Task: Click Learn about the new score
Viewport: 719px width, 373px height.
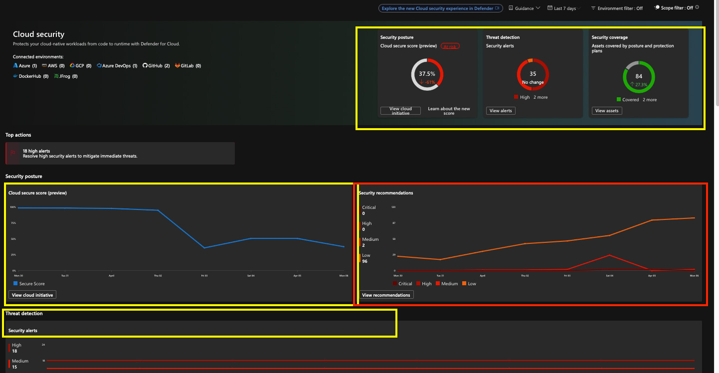Action: [449, 111]
